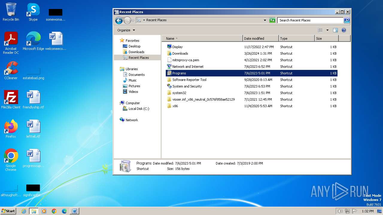This screenshot has width=383, height=215.
Task: Sort by the Type column header
Action: (x=297, y=39)
